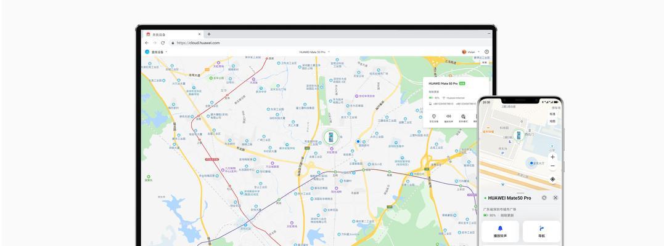This screenshot has height=246, width=664.
Task: Click the address bar showing https://cloud.huawei.com
Action: 330,42
